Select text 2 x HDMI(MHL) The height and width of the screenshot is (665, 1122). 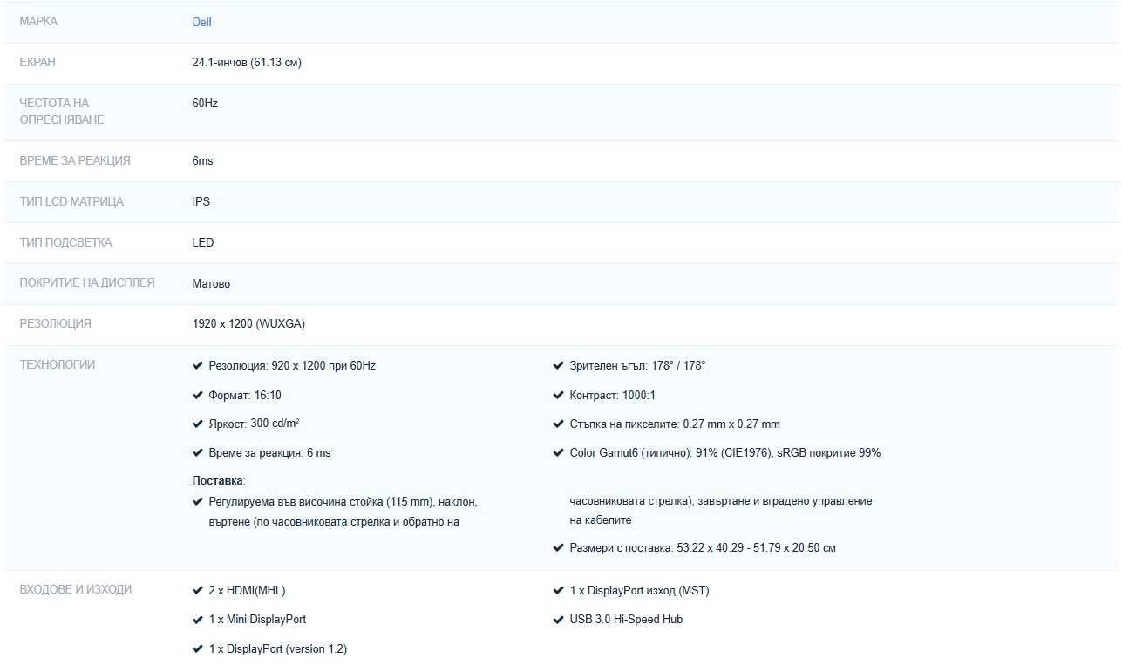point(247,591)
